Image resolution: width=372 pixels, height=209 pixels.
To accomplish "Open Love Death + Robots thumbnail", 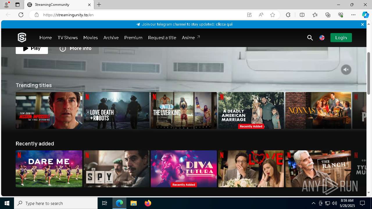I will [x=117, y=110].
